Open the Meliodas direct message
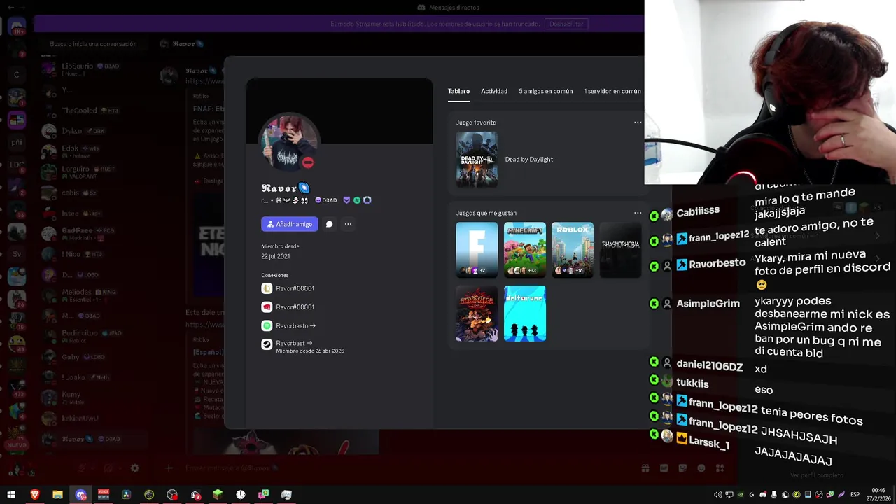 point(94,295)
